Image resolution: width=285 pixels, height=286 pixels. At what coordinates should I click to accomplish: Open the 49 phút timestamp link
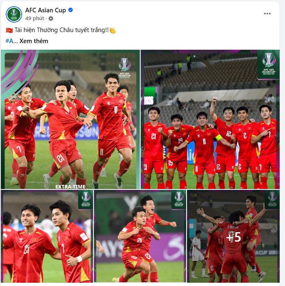[x=34, y=18]
